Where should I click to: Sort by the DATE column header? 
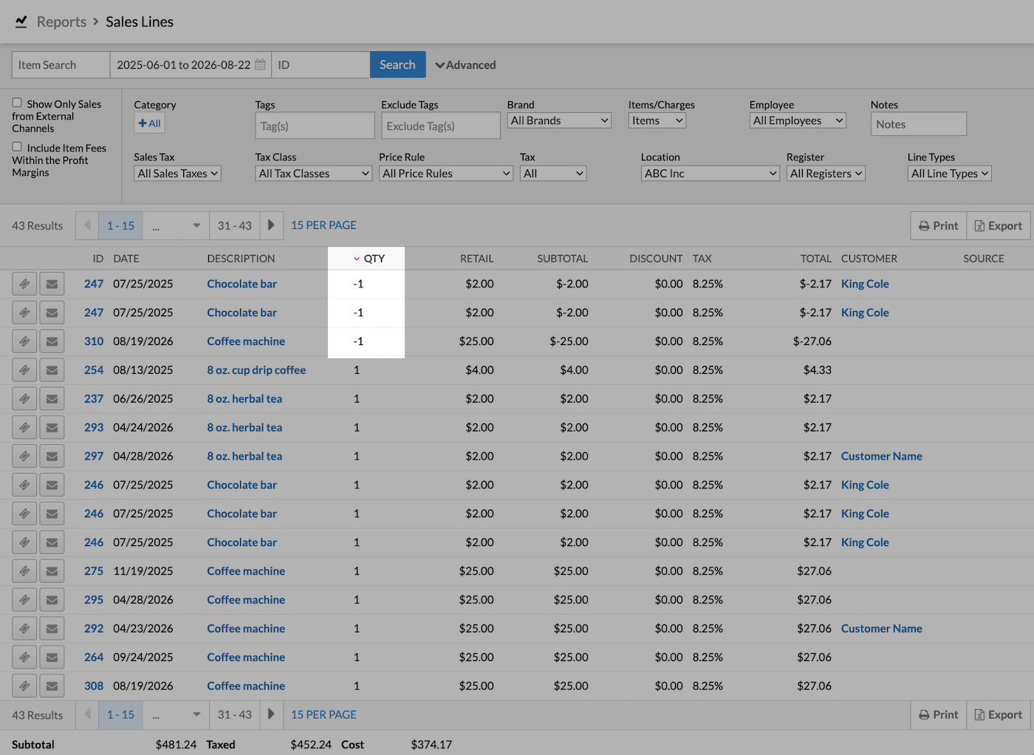(126, 259)
